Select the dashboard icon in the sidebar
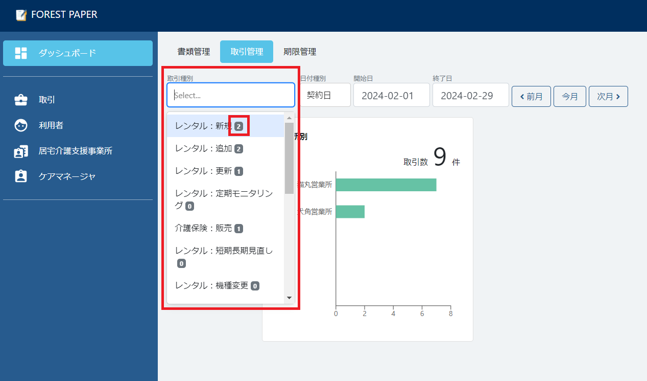 pos(20,53)
